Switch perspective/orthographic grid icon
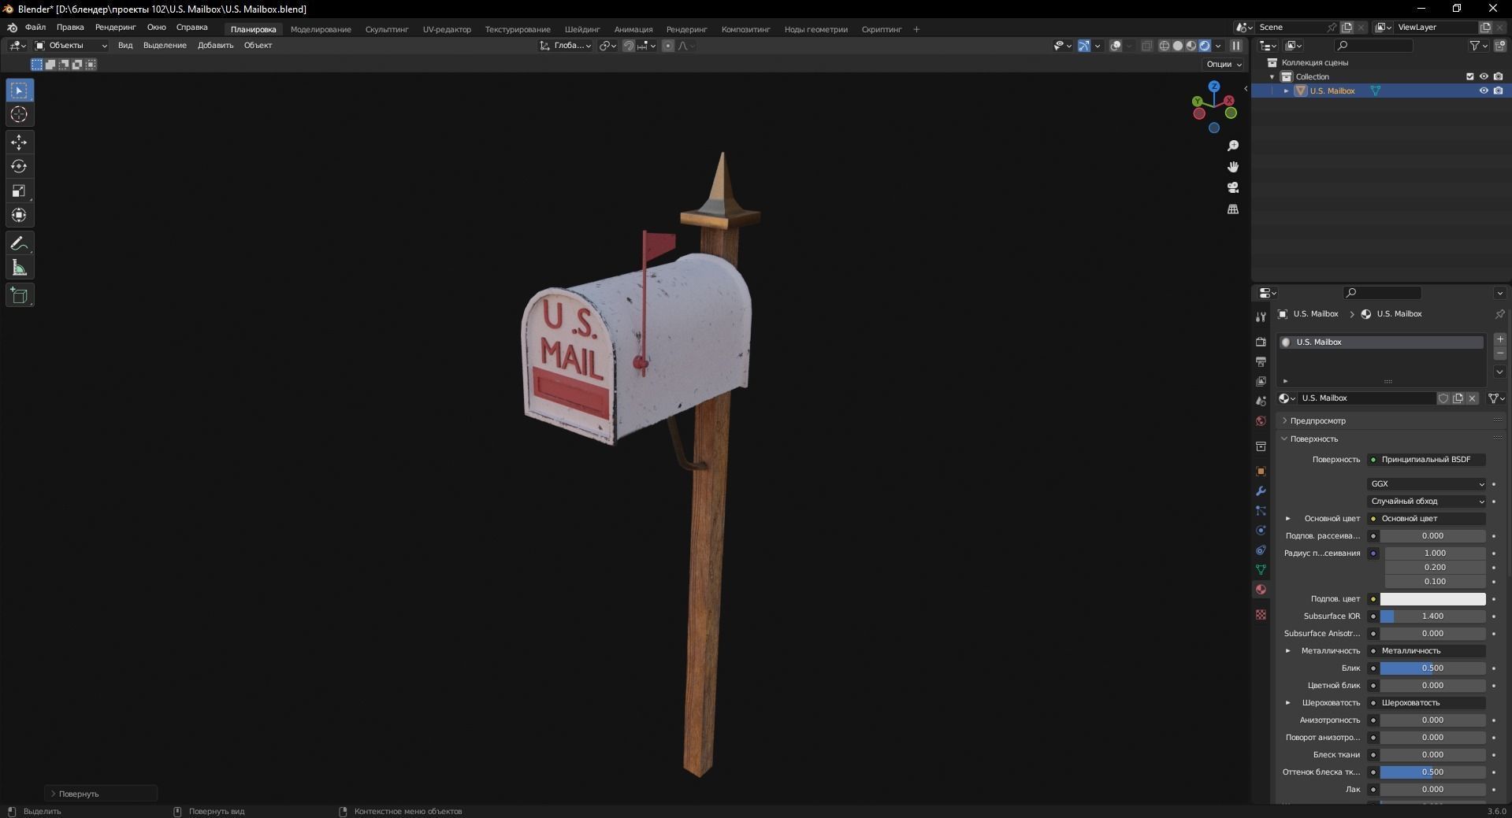The height and width of the screenshot is (818, 1512). tap(1233, 209)
